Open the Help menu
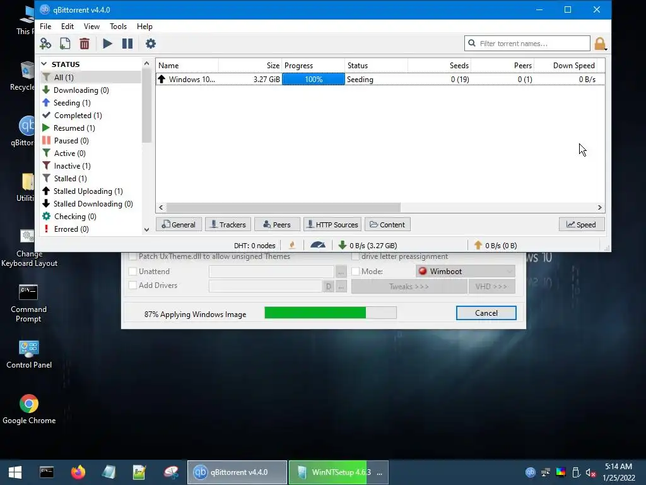This screenshot has height=485, width=646. [x=144, y=27]
